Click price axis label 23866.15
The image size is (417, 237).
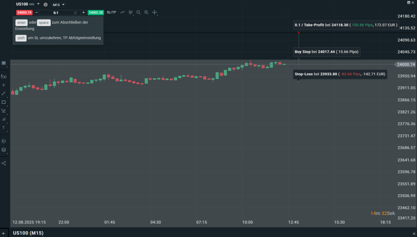[406, 100]
